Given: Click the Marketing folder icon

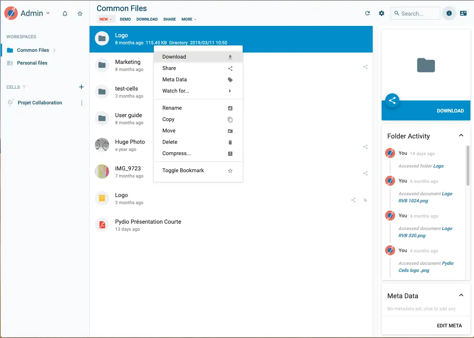Looking at the screenshot, I should 102,65.
